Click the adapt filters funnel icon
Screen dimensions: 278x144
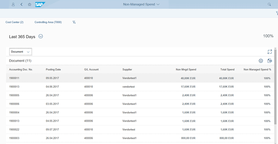[x=74, y=22]
